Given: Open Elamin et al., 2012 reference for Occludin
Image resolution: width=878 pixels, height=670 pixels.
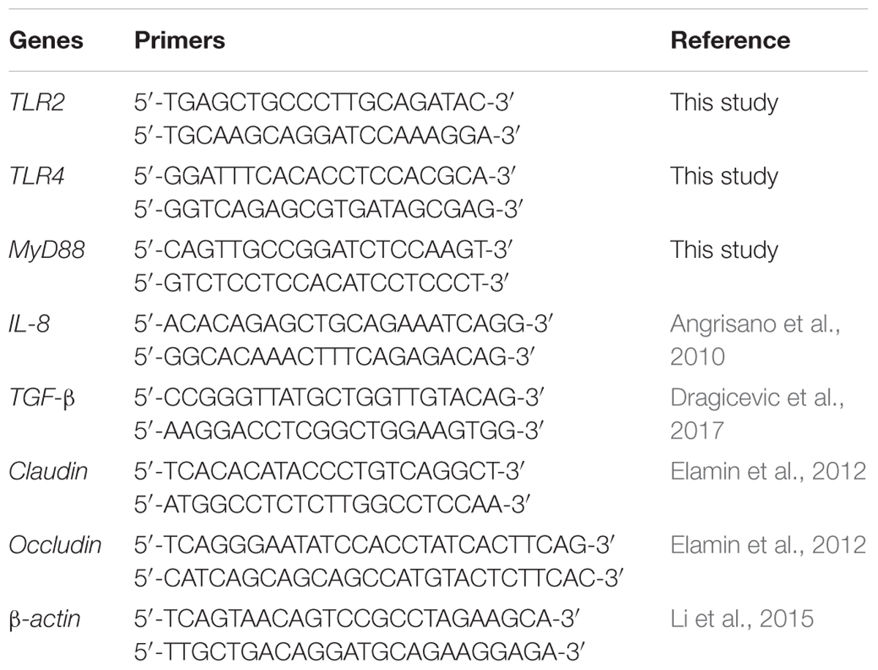Looking at the screenshot, I should tap(768, 546).
